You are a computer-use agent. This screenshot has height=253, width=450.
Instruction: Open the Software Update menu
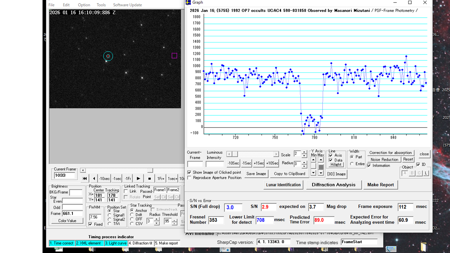(x=127, y=5)
